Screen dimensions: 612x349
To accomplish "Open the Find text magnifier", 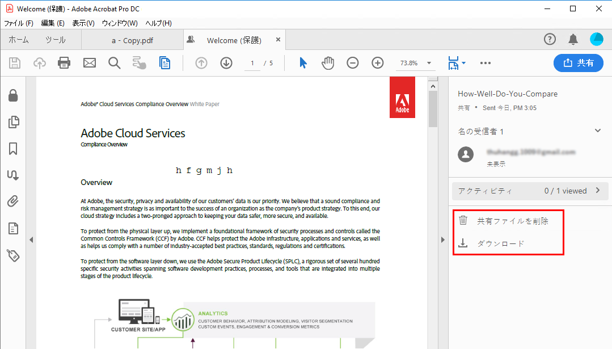I will click(x=115, y=63).
